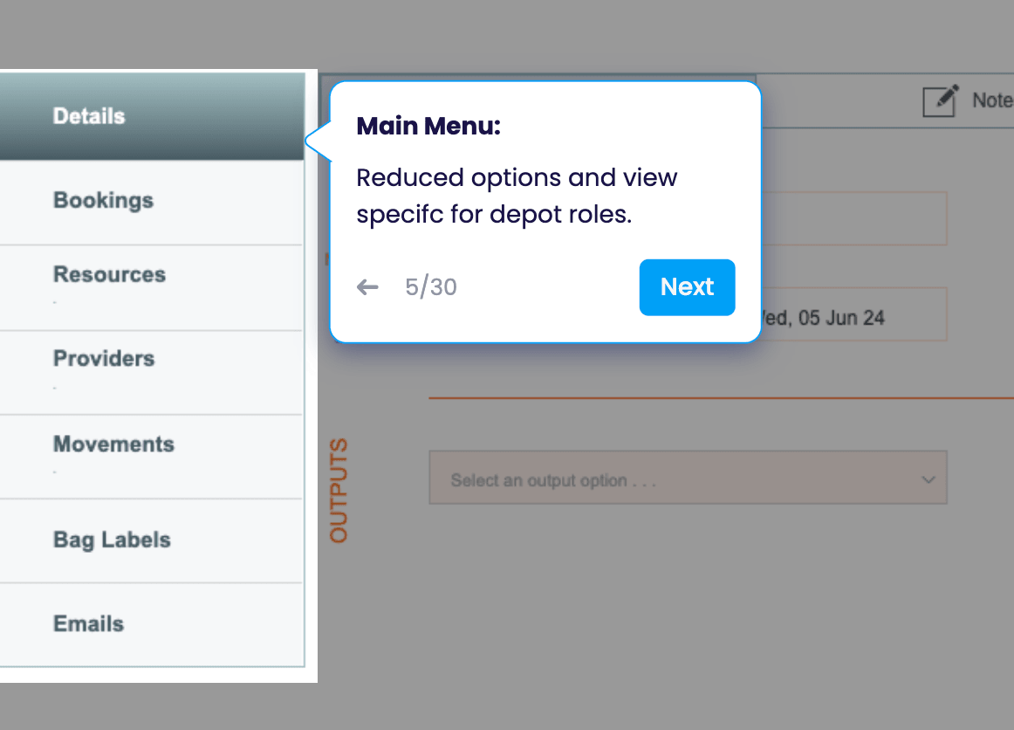Open the Emails section
Screen dimensions: 1014x730
point(89,623)
